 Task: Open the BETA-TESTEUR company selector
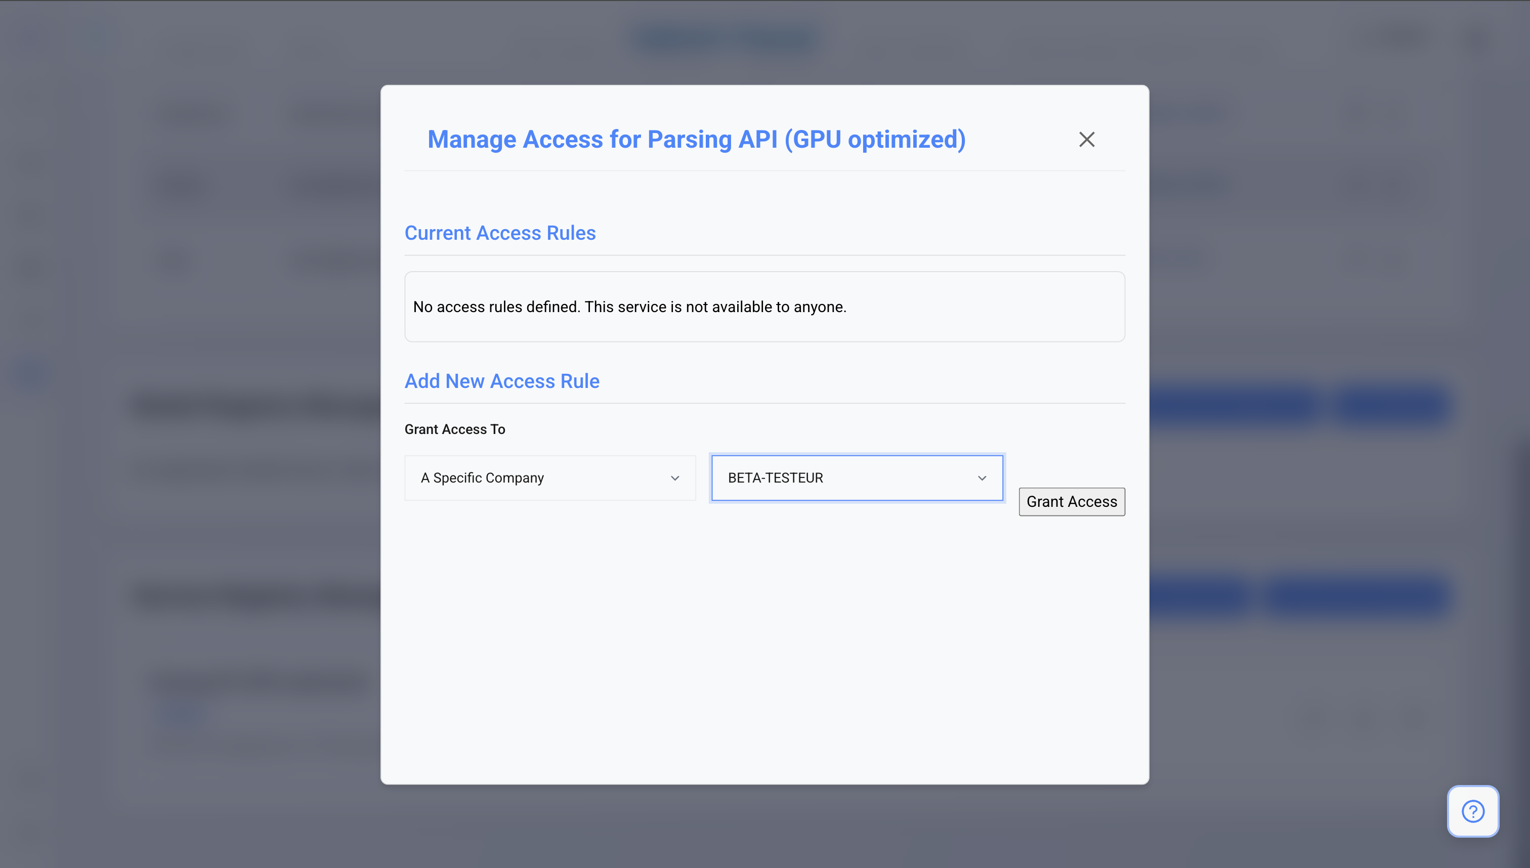[857, 478]
